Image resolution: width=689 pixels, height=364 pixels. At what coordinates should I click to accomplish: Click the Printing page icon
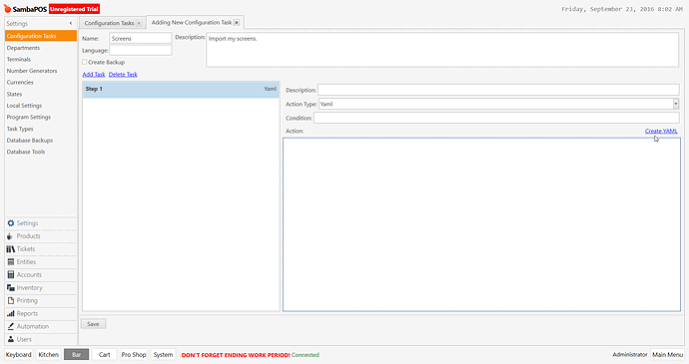(x=11, y=301)
